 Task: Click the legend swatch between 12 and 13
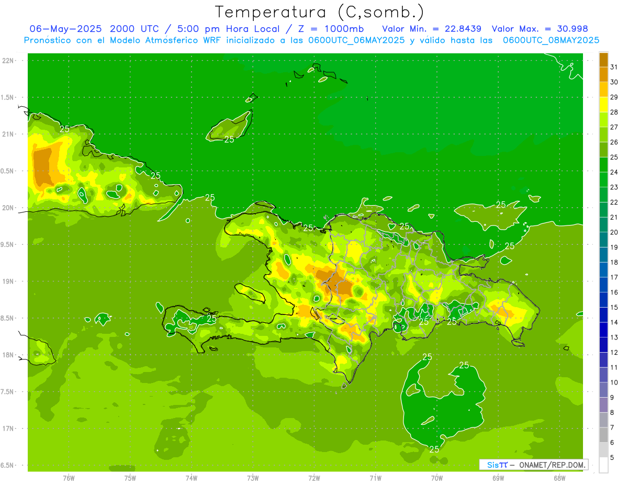(603, 345)
